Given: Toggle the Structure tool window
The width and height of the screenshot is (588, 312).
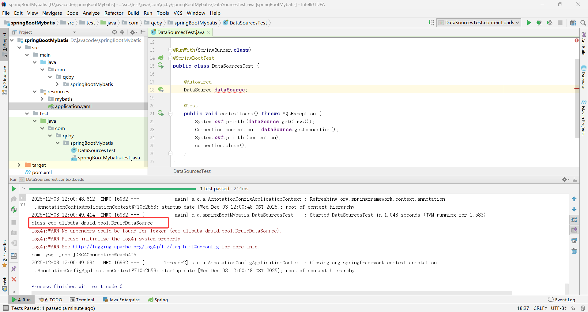Looking at the screenshot, I should tap(5, 80).
